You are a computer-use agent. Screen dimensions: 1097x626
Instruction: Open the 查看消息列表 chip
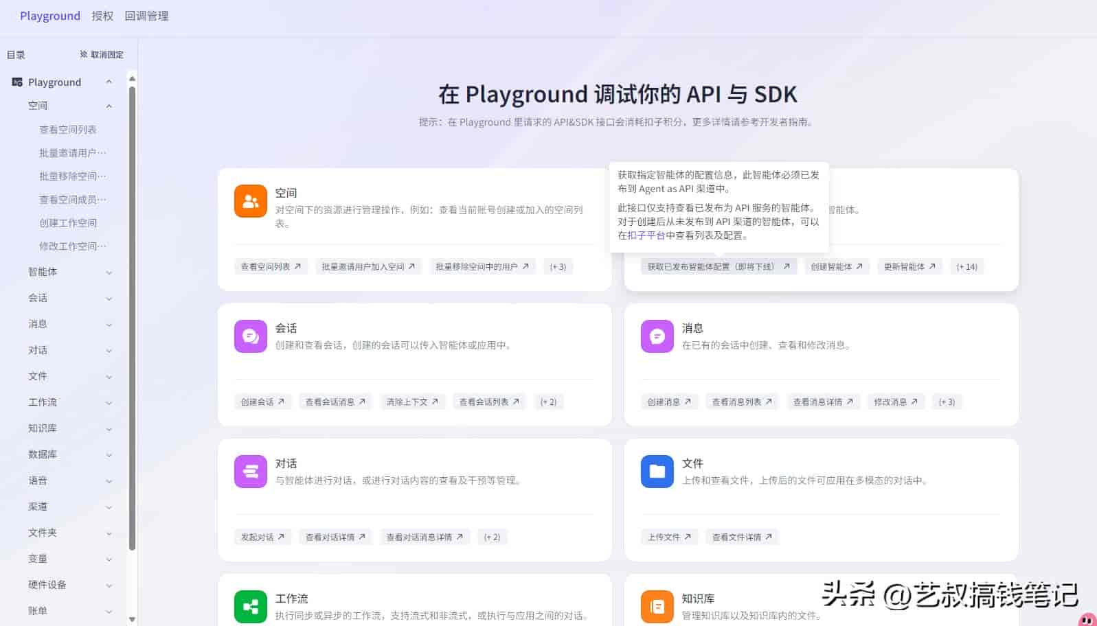click(742, 402)
